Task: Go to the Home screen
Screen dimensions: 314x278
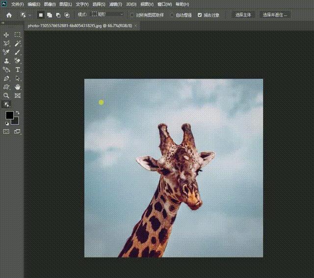Action: click(9, 15)
